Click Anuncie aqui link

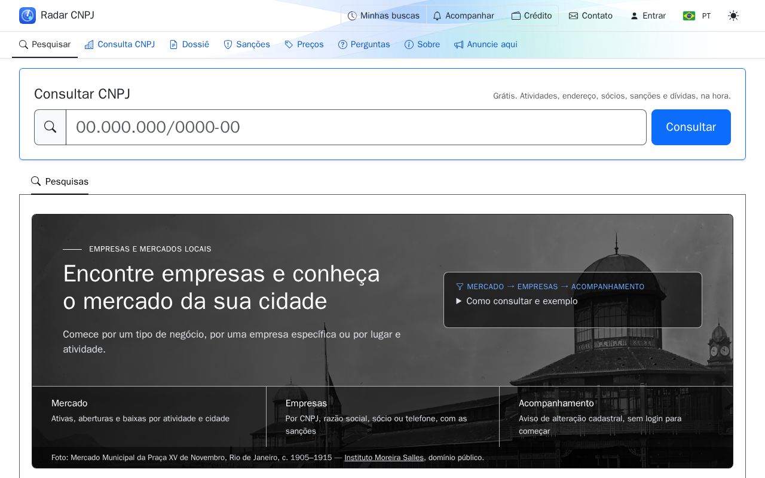pyautogui.click(x=486, y=45)
